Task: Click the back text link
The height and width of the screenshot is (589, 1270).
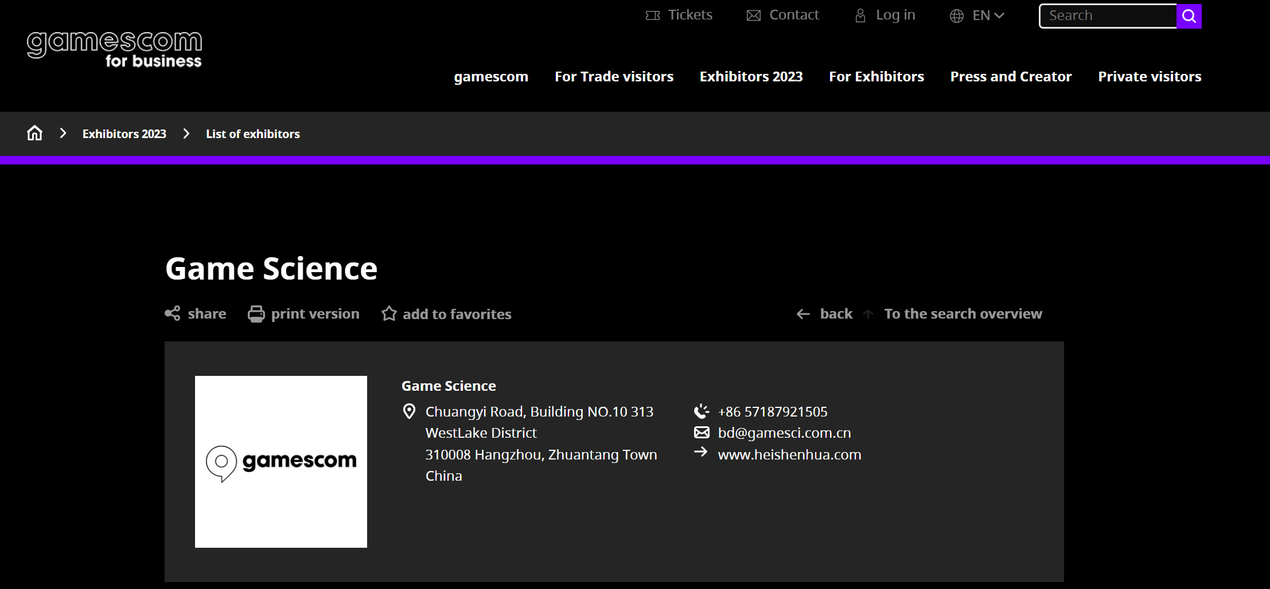Action: tap(836, 314)
